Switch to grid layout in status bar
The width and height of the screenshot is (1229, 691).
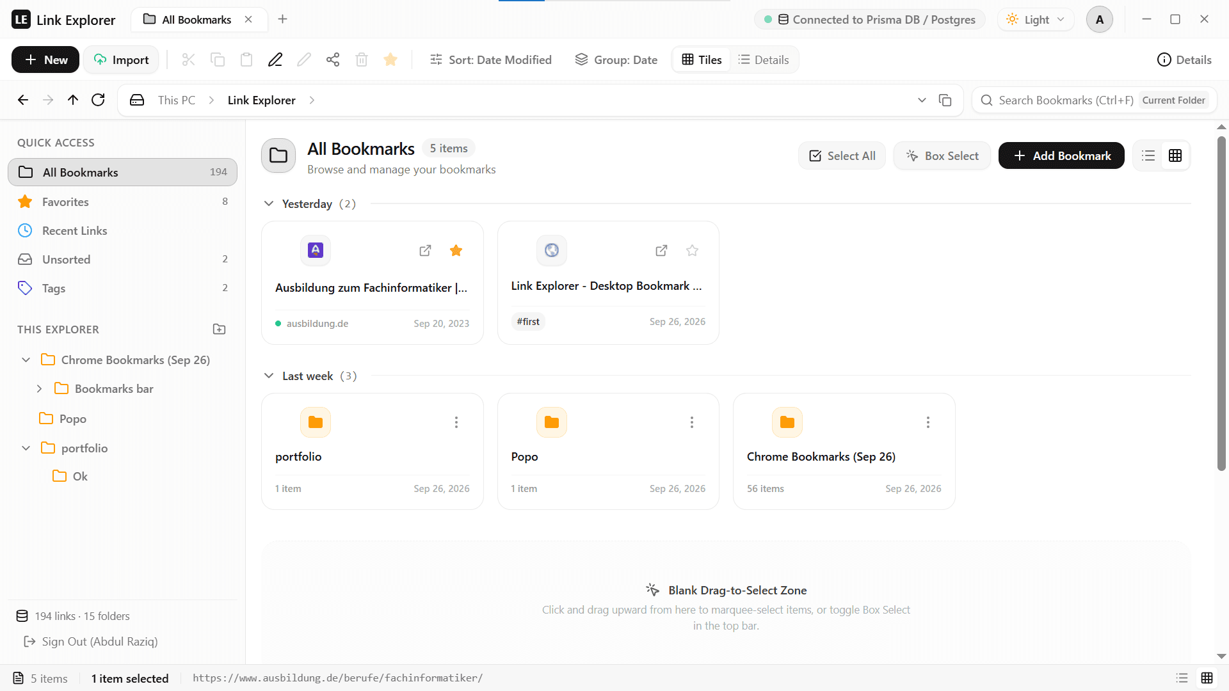point(1207,678)
